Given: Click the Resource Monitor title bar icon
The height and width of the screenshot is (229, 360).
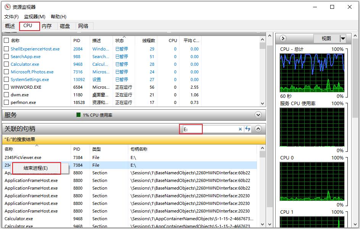Looking at the screenshot, I should 7,7.
